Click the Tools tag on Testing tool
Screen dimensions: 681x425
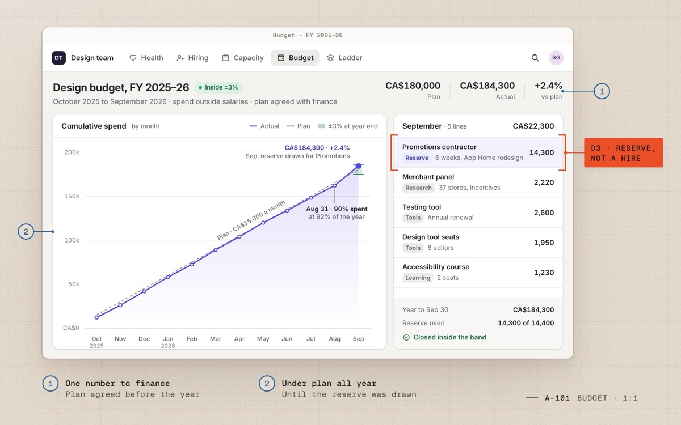coord(413,218)
